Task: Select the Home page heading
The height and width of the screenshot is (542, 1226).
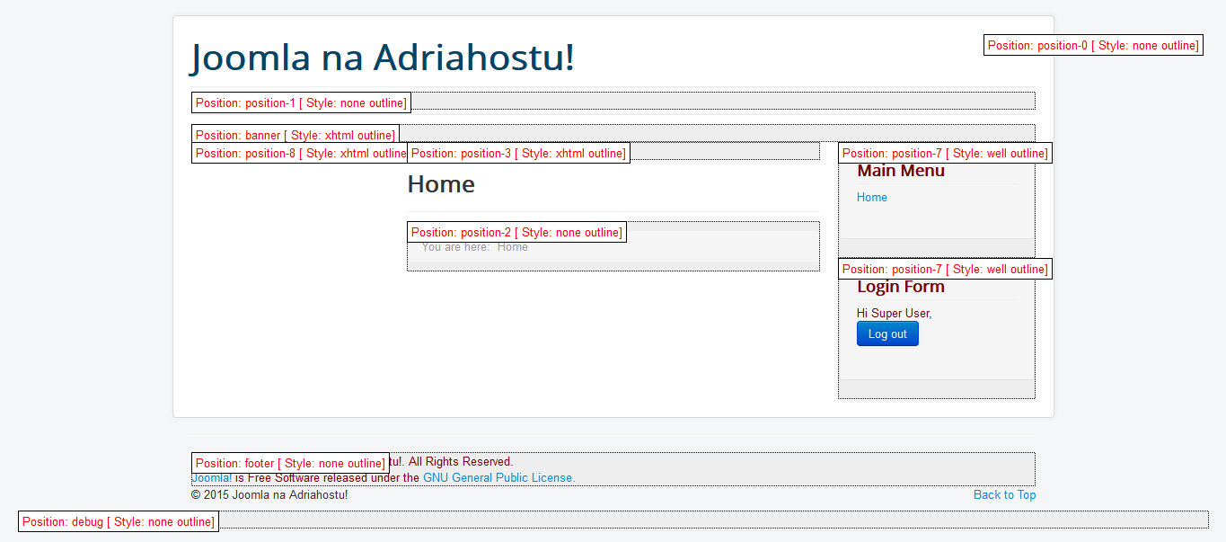Action: [x=441, y=184]
